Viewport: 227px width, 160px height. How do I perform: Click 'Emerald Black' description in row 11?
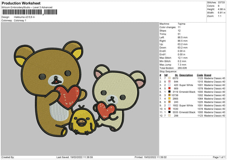(x=187, y=112)
